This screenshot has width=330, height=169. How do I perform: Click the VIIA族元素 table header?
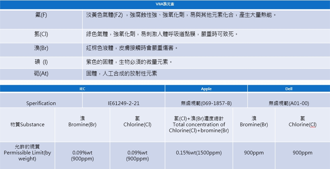pyautogui.click(x=165, y=4)
